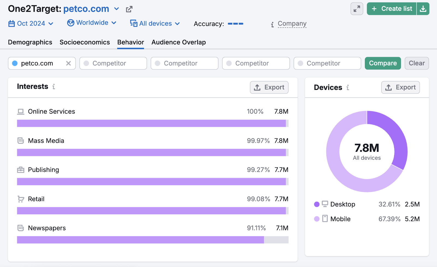Click the download icon beside Create list
Image resolution: width=437 pixels, height=267 pixels.
(x=423, y=9)
